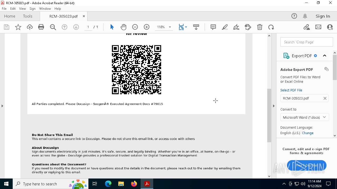Open the Sign menu
This screenshot has width=337, height=189.
click(x=33, y=9)
